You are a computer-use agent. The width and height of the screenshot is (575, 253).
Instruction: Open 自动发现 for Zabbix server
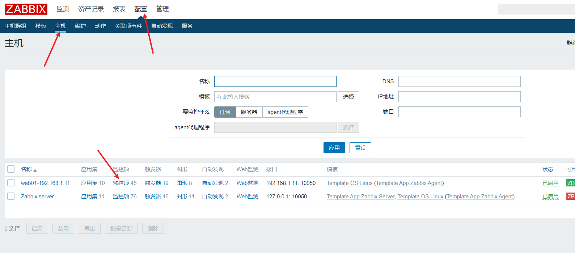[213, 197]
